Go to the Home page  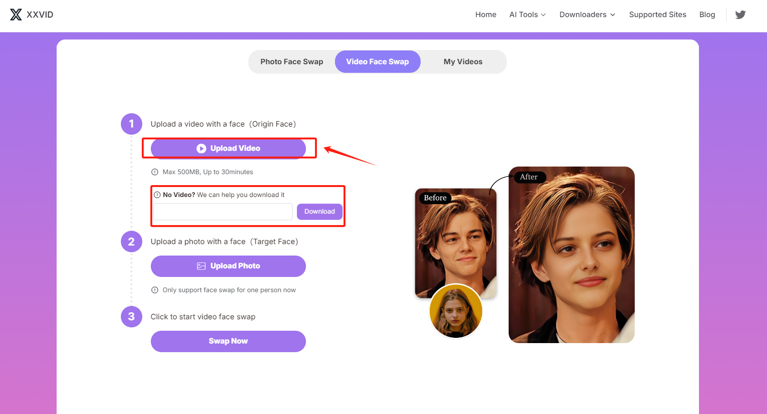coord(486,15)
